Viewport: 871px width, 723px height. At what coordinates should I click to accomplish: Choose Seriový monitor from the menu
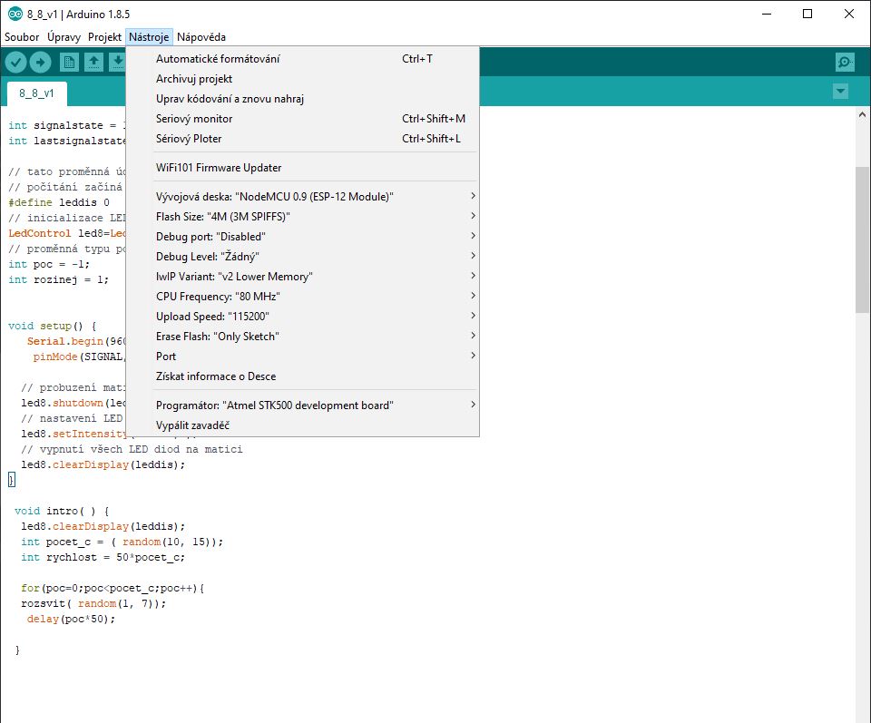click(x=194, y=119)
